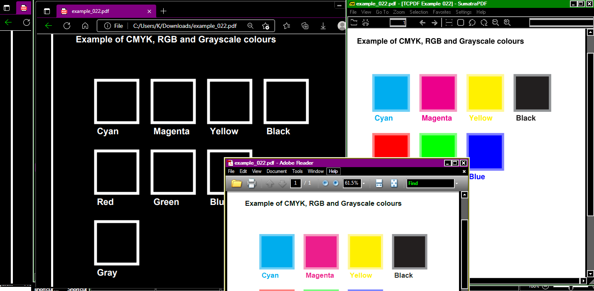Viewport: 594px width, 291px height.
Task: Open File menu in Adobe Reader
Action: (x=231, y=171)
